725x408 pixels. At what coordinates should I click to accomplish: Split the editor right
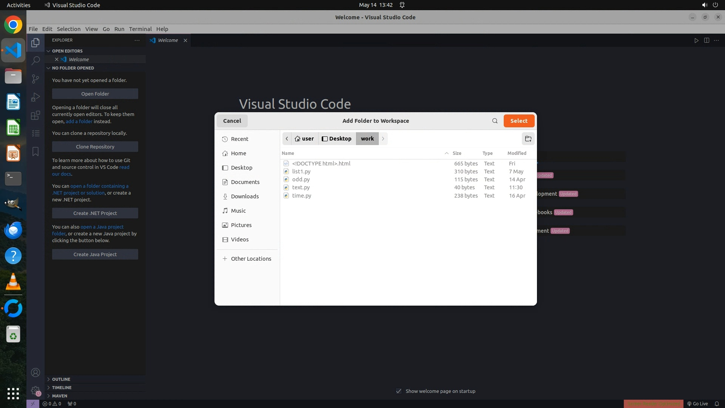(706, 40)
